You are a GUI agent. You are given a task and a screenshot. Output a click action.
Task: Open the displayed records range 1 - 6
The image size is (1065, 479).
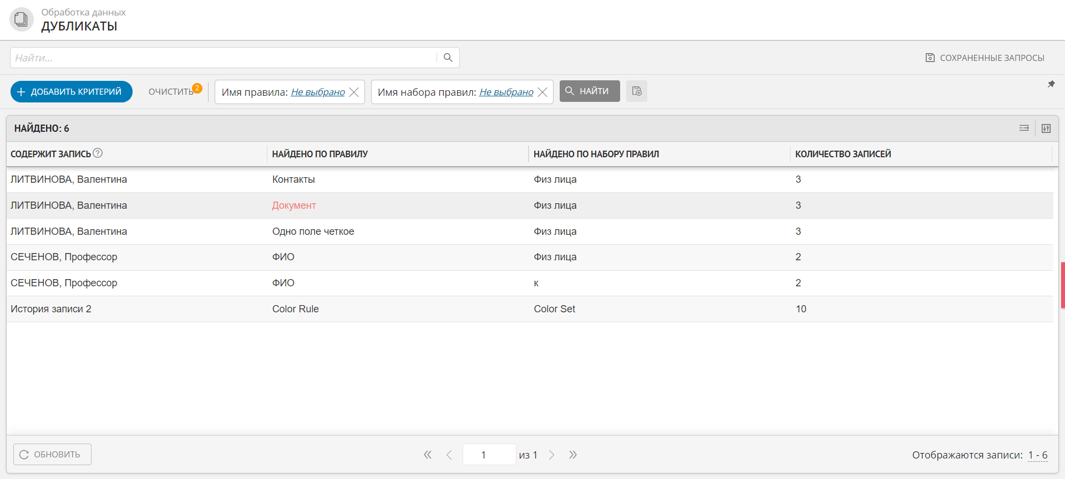[1037, 455]
